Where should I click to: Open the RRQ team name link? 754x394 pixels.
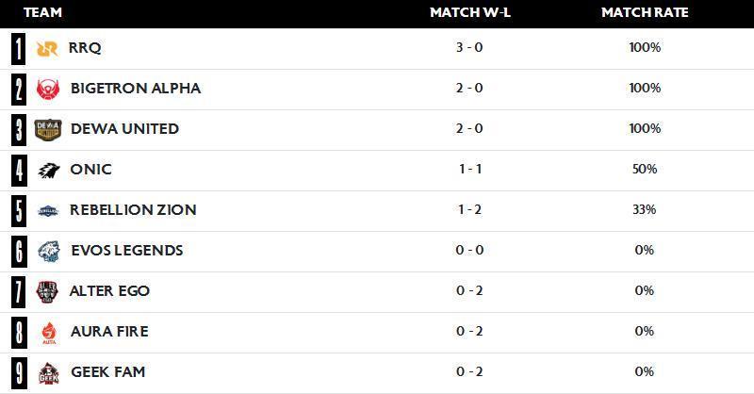(85, 48)
